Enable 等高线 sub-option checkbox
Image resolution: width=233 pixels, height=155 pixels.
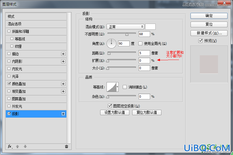12,39
